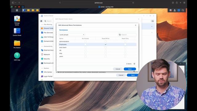Screen dimensions: 197x111
Task: Click the Control Panel home icon
Action: point(41,21)
